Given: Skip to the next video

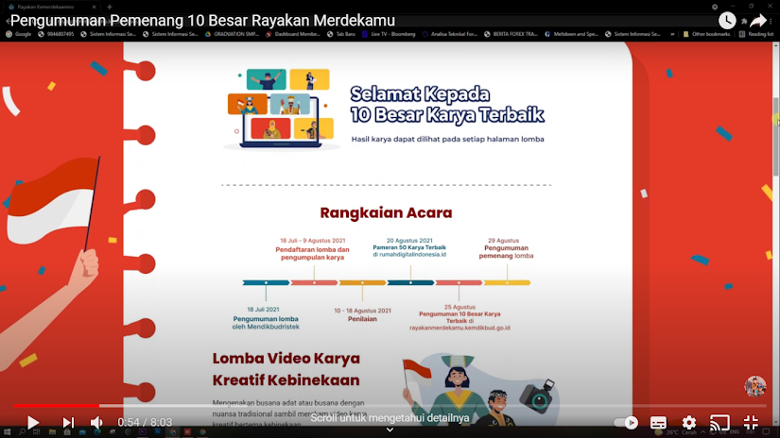Looking at the screenshot, I should point(68,423).
